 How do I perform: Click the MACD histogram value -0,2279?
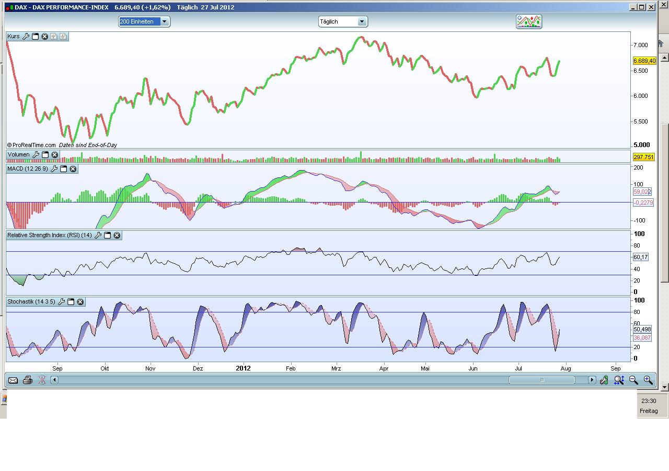[x=643, y=203]
